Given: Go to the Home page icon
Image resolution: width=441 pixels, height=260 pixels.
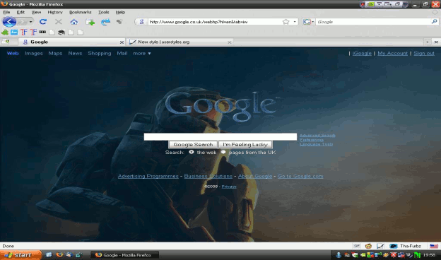Looking at the screenshot, I should coord(74,22).
